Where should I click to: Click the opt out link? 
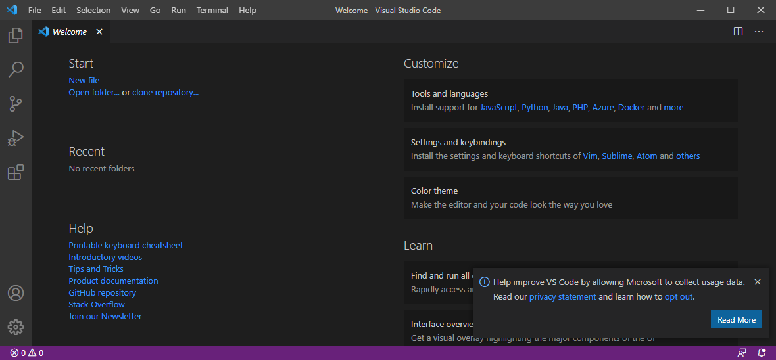click(x=679, y=297)
